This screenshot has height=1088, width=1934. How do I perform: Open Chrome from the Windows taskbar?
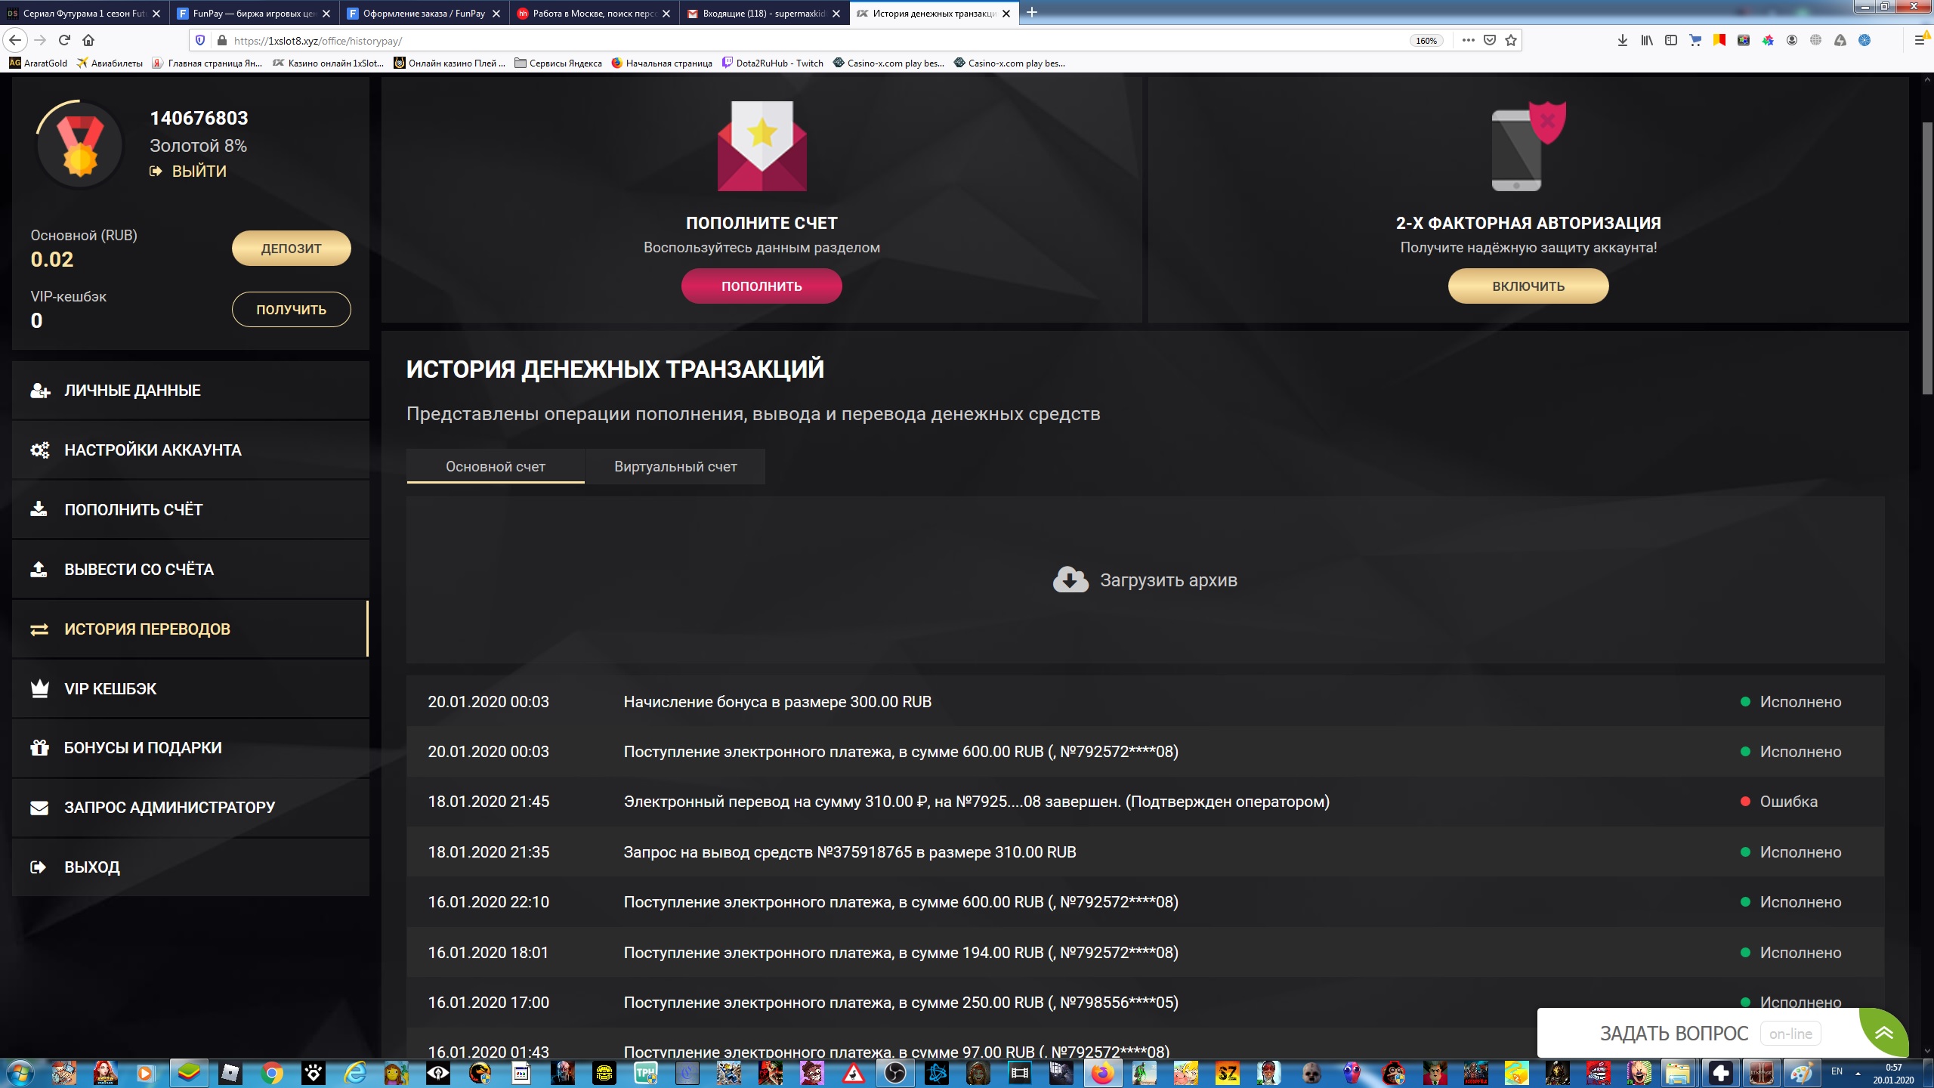[x=272, y=1073]
